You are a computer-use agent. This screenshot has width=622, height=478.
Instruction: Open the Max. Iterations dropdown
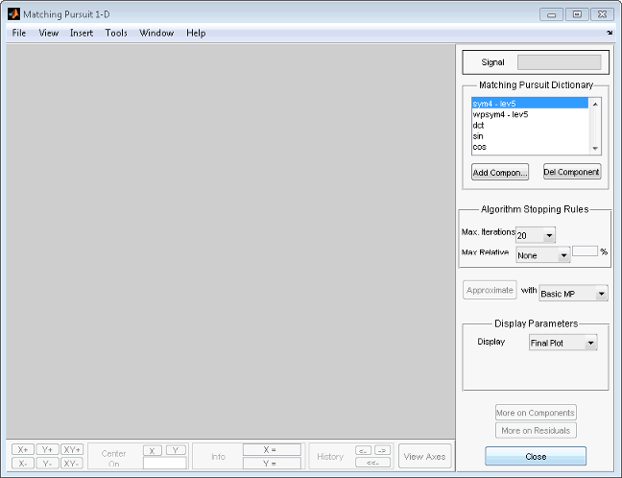pyautogui.click(x=535, y=235)
